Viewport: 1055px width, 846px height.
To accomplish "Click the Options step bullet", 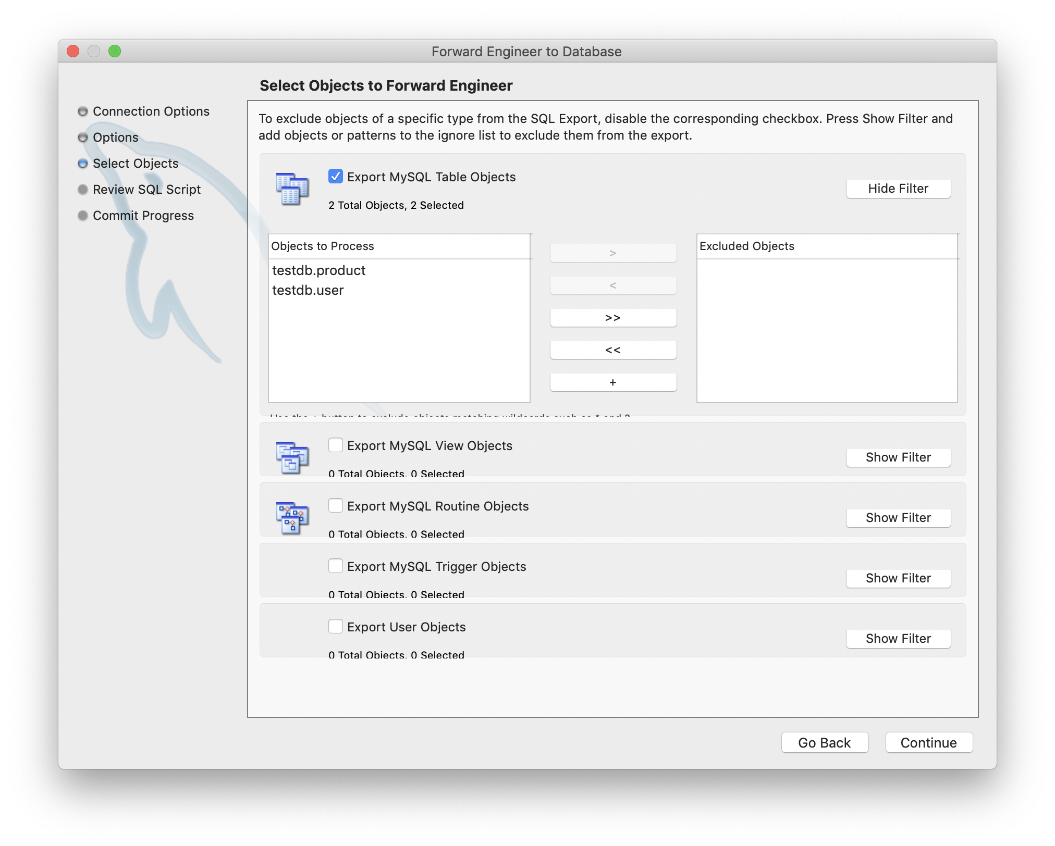I will pyautogui.click(x=82, y=138).
